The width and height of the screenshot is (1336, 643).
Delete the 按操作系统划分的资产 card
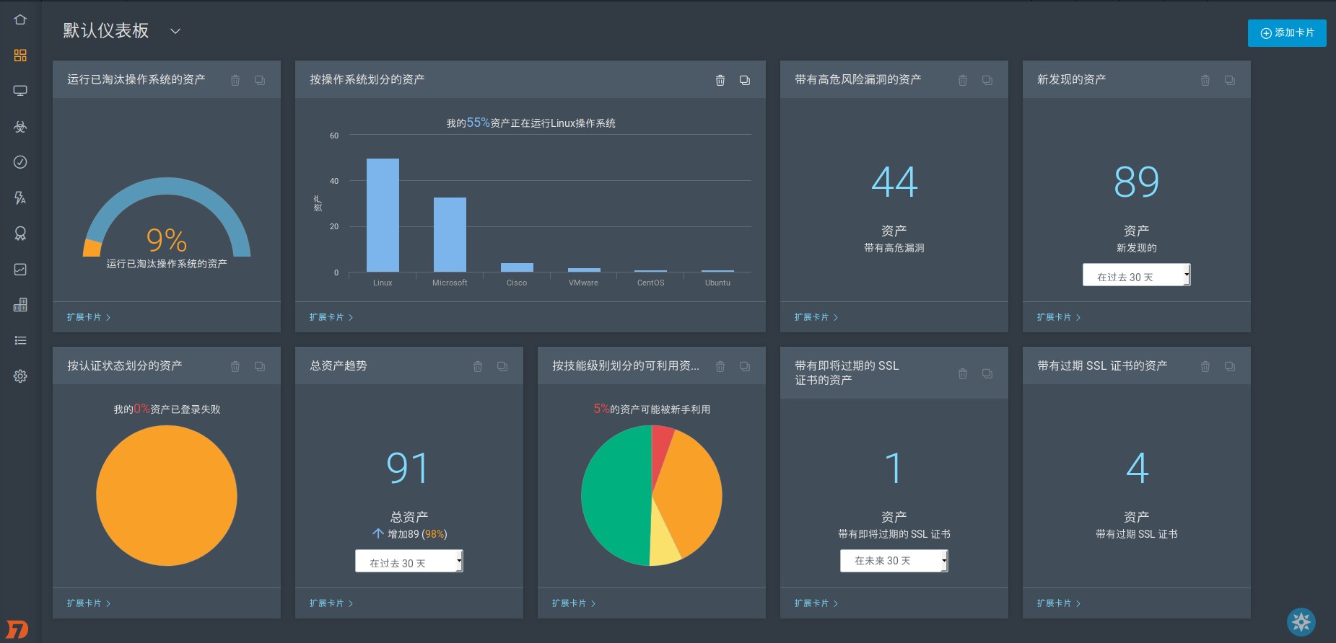click(x=720, y=80)
